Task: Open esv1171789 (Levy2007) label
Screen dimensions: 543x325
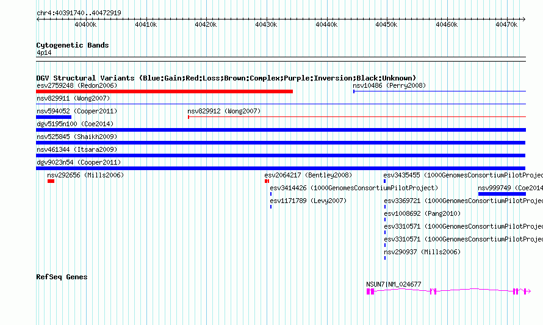Action: [308, 201]
